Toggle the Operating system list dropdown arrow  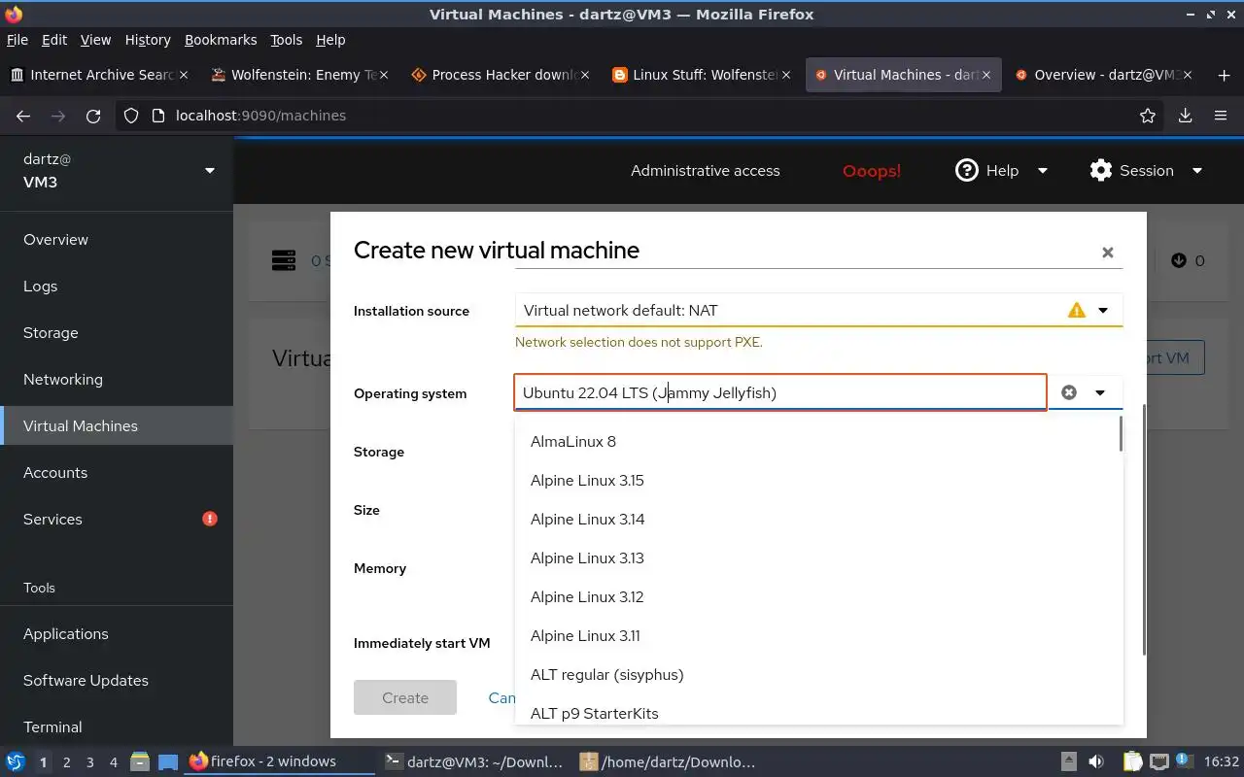tap(1100, 392)
